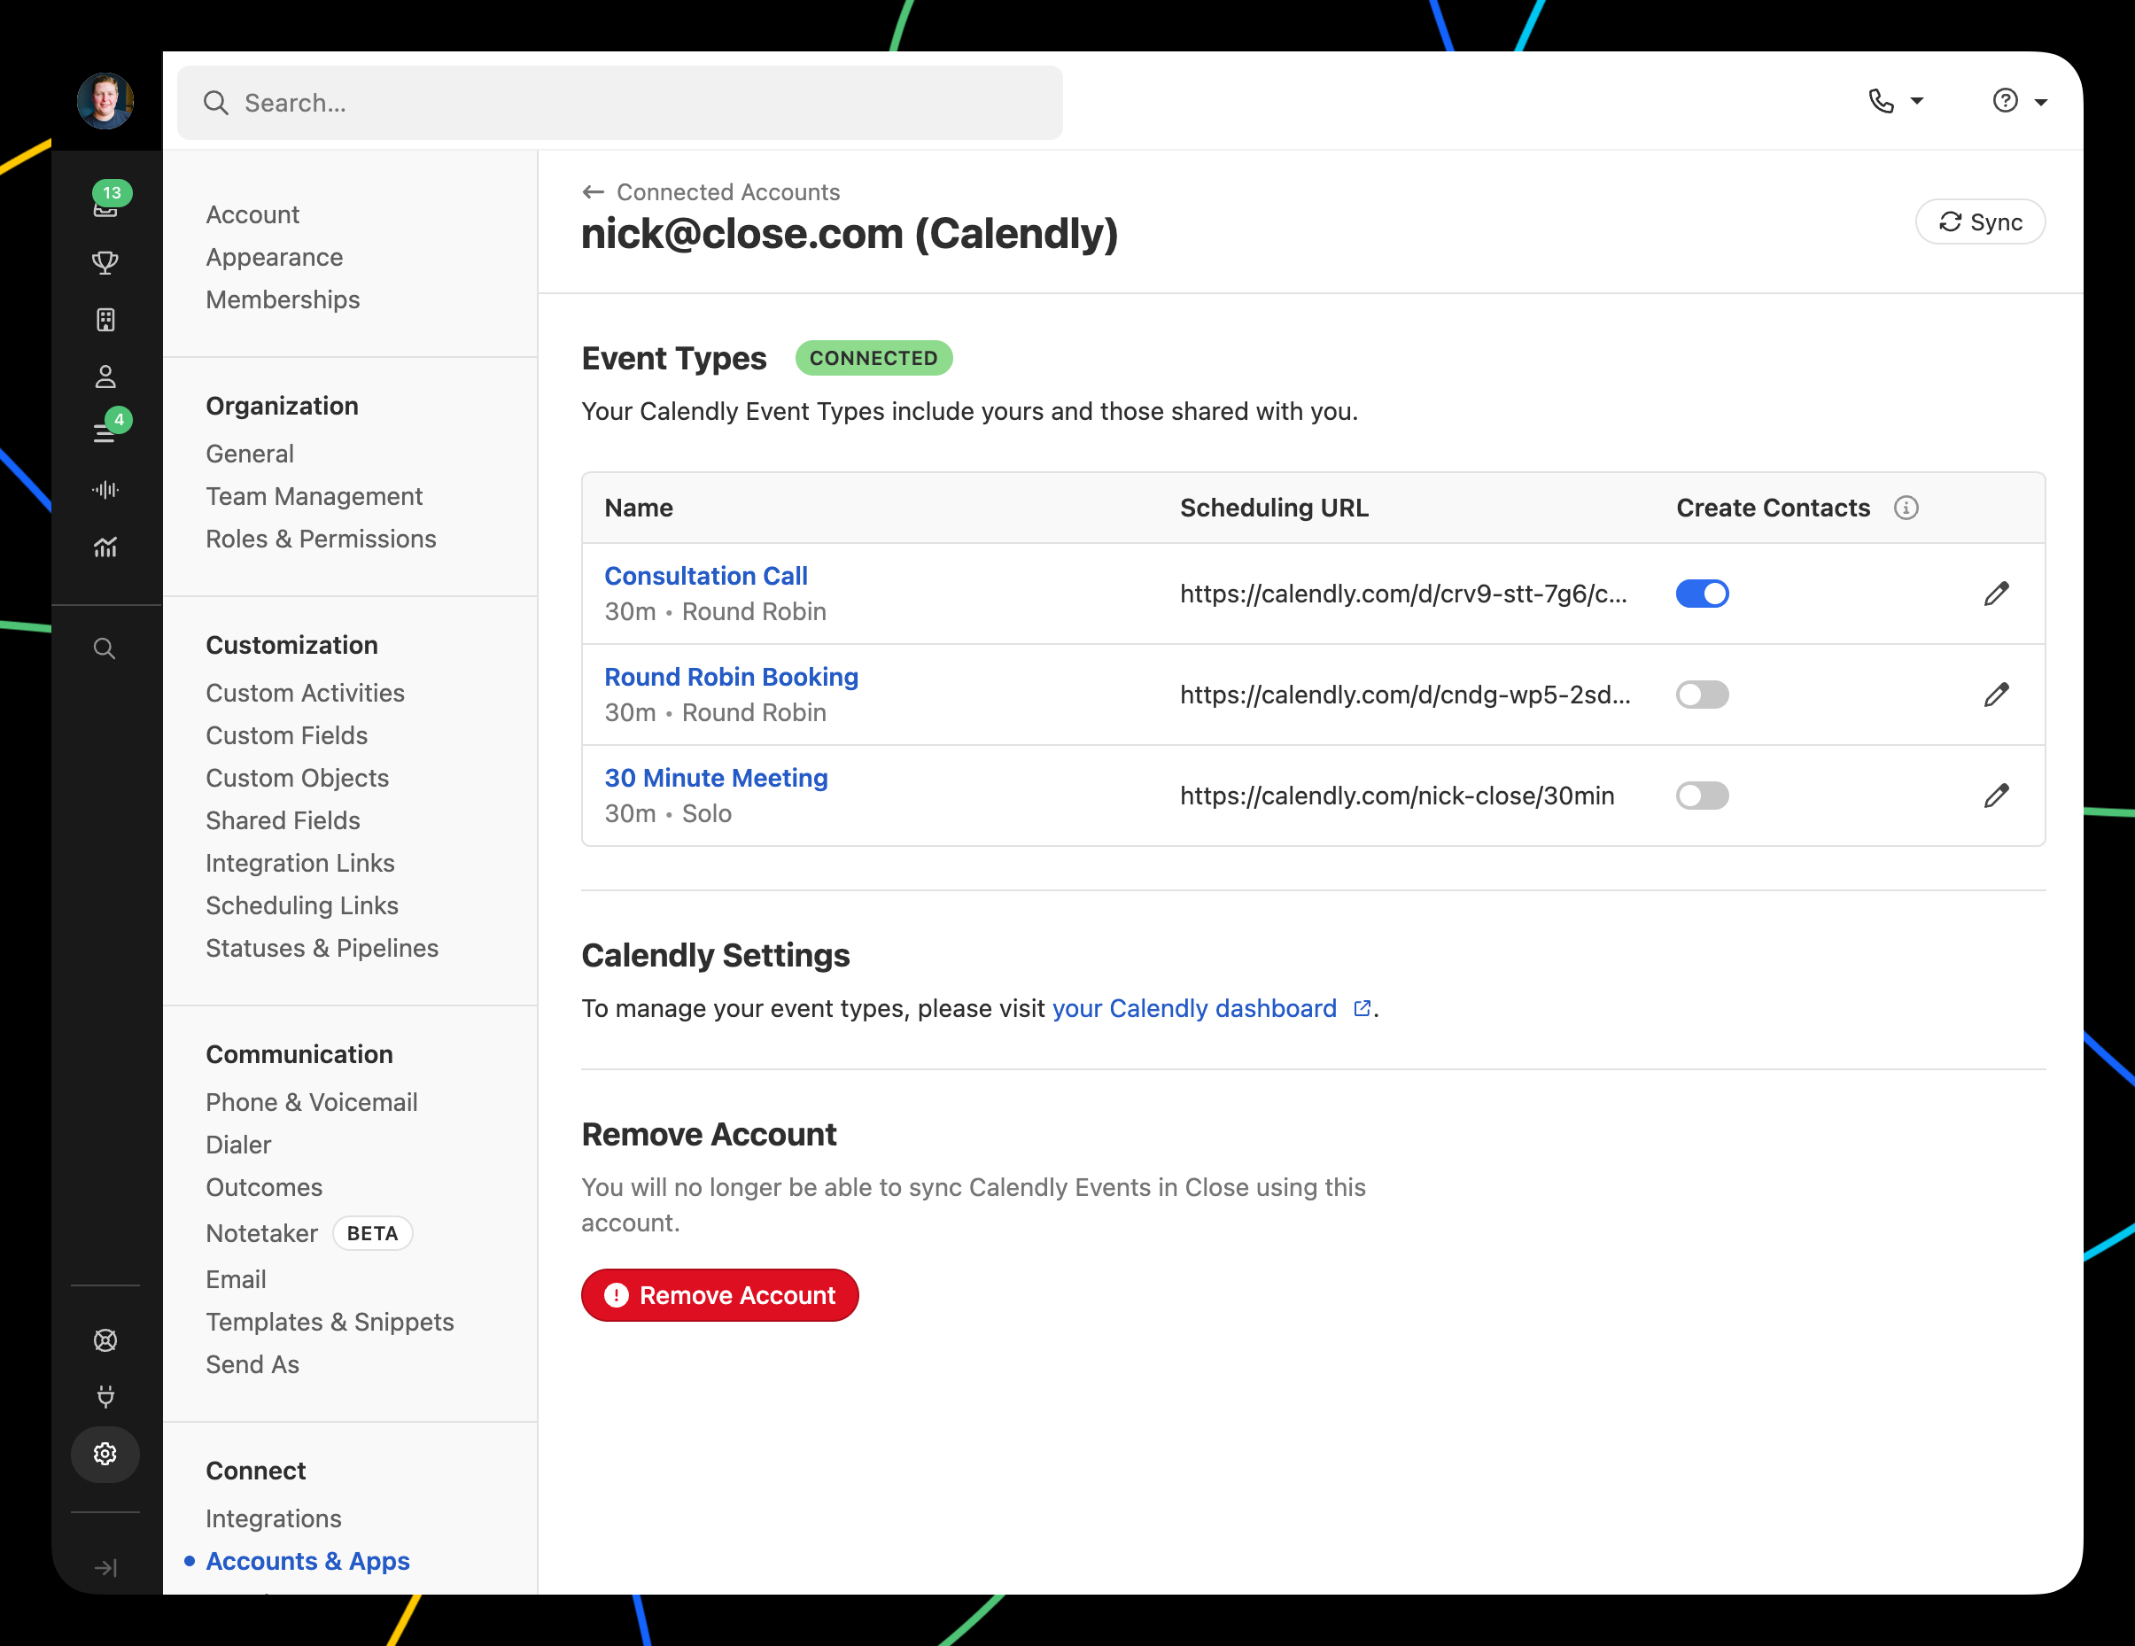The height and width of the screenshot is (1646, 2135).
Task: Open Dialer settings
Action: [238, 1145]
